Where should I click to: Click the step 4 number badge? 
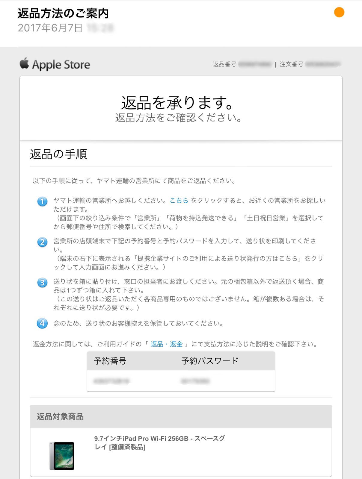pyautogui.click(x=42, y=323)
